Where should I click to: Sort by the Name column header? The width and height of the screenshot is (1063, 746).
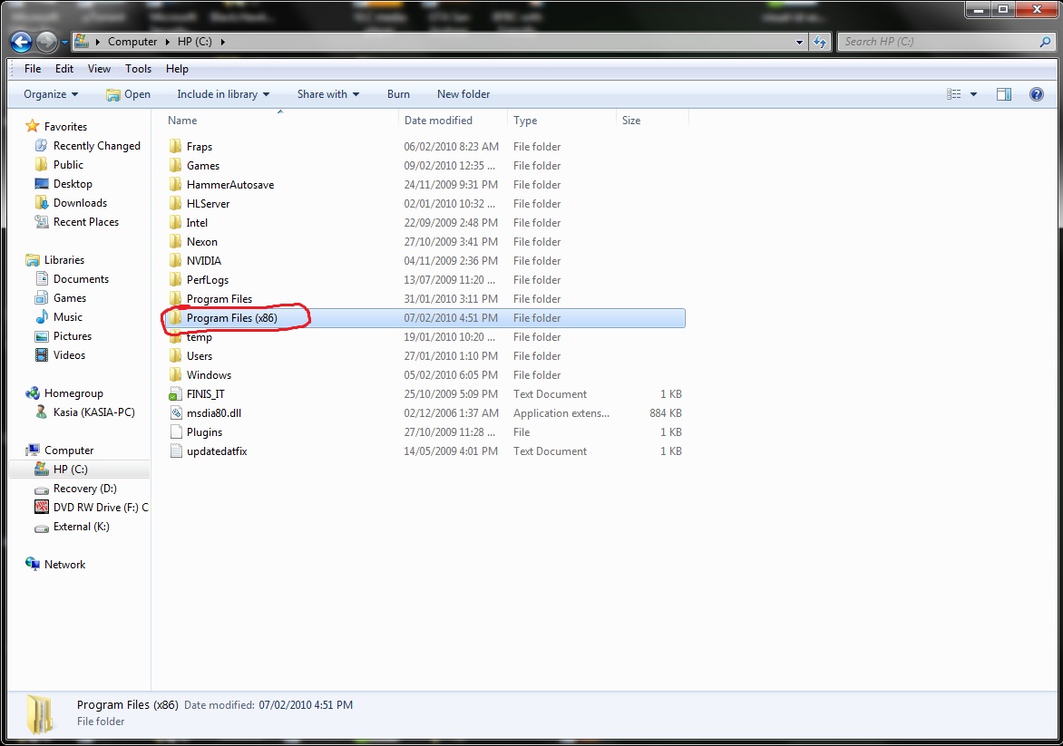(280, 120)
